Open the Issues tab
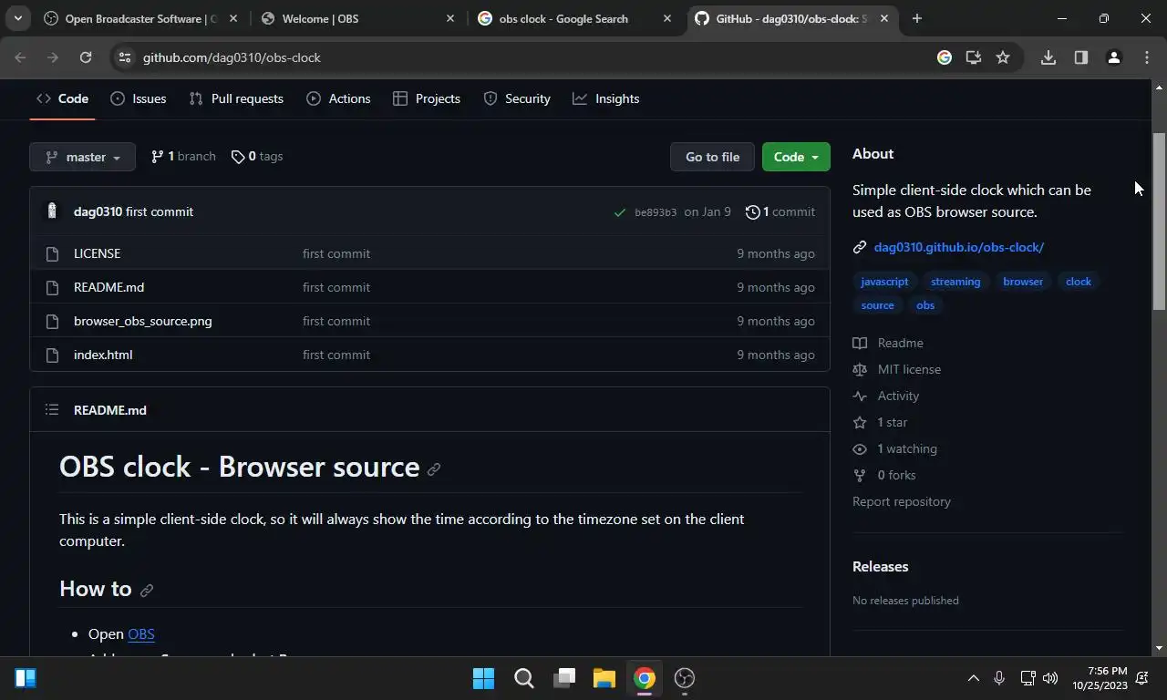The width and height of the screenshot is (1167, 700). point(139,98)
